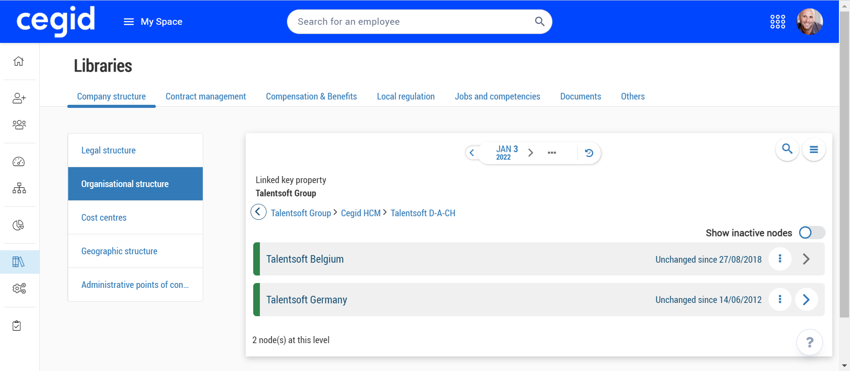This screenshot has height=371, width=850.
Task: Switch to the Contract management tab
Action: click(x=205, y=96)
